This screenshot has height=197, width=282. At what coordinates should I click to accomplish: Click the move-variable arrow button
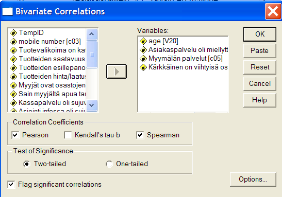point(117,71)
